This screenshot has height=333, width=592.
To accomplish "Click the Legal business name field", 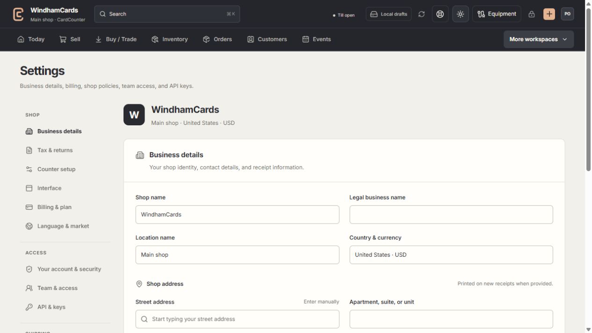I will pos(451,215).
